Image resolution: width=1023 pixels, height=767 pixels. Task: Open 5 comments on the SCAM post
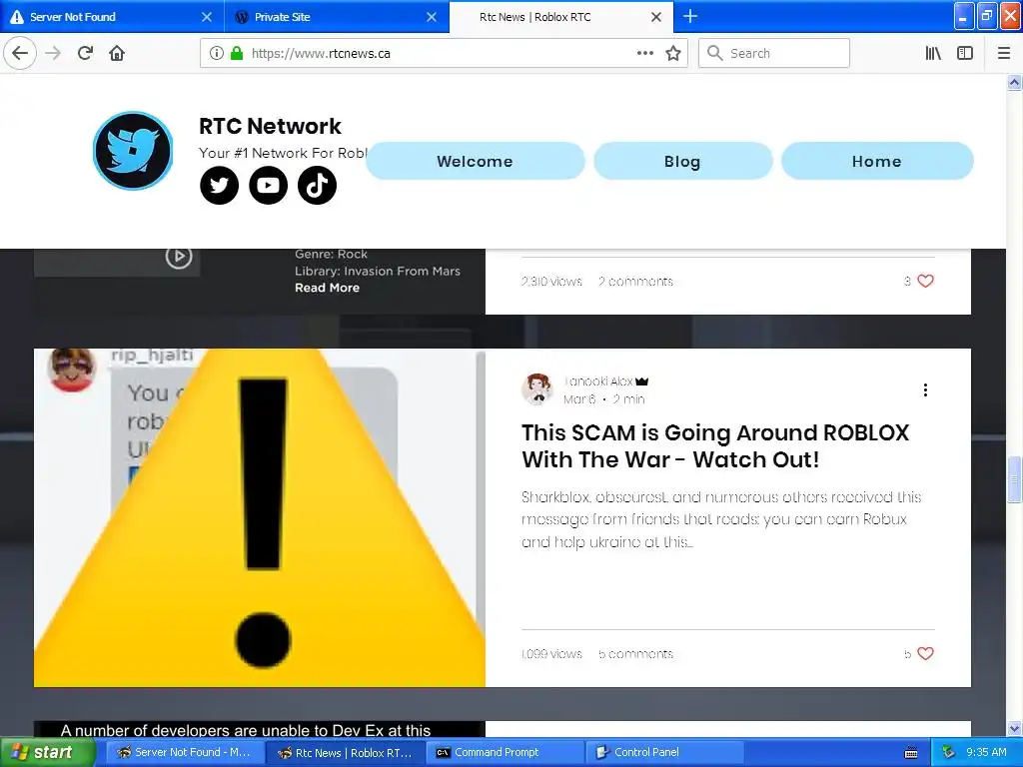pos(635,653)
